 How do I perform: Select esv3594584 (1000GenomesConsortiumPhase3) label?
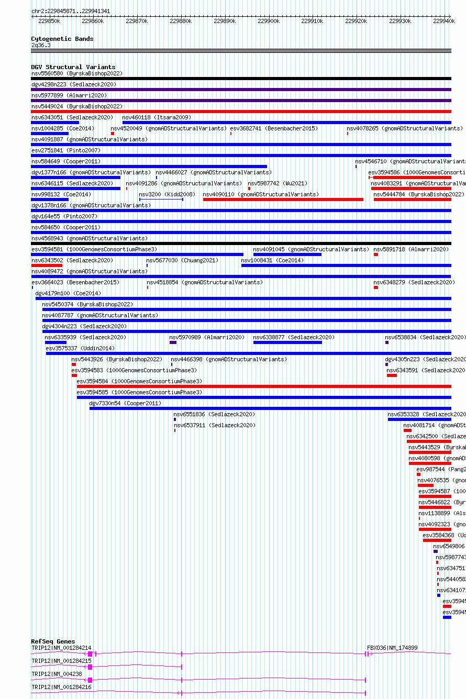click(139, 381)
